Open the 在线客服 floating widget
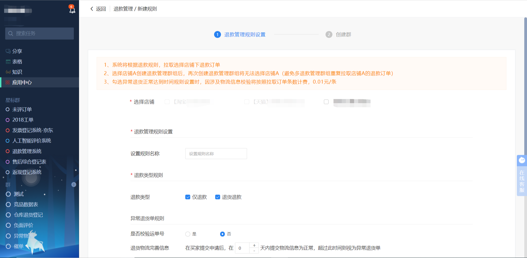 (x=522, y=175)
